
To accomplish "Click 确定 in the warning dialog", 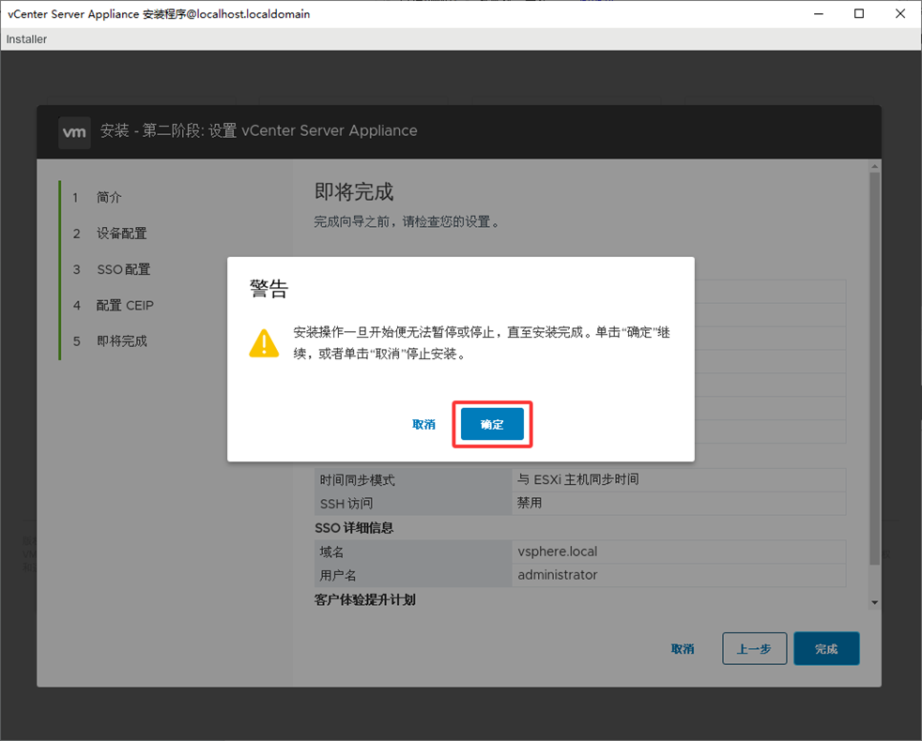I will [492, 424].
